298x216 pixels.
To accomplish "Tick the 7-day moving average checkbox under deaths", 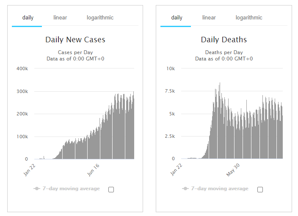I will coord(260,189).
